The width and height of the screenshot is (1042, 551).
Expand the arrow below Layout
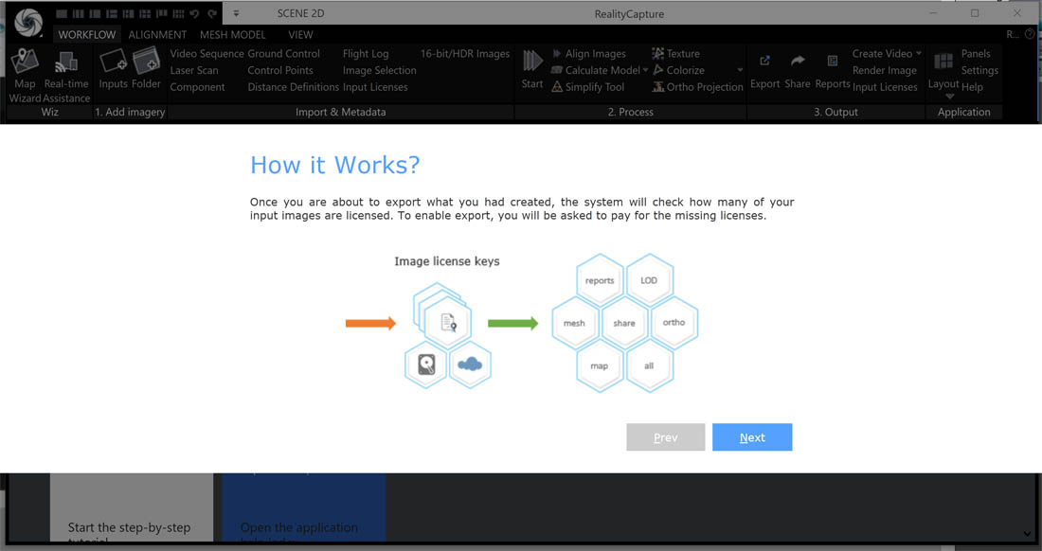949,97
